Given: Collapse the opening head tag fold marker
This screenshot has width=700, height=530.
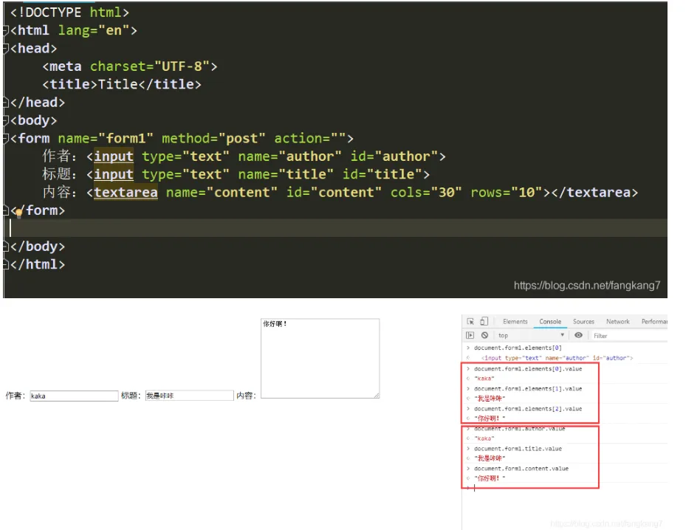Looking at the screenshot, I should pyautogui.click(x=6, y=48).
